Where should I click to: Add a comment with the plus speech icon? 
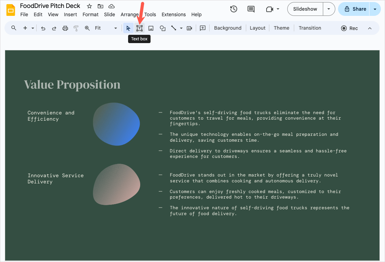(x=203, y=28)
